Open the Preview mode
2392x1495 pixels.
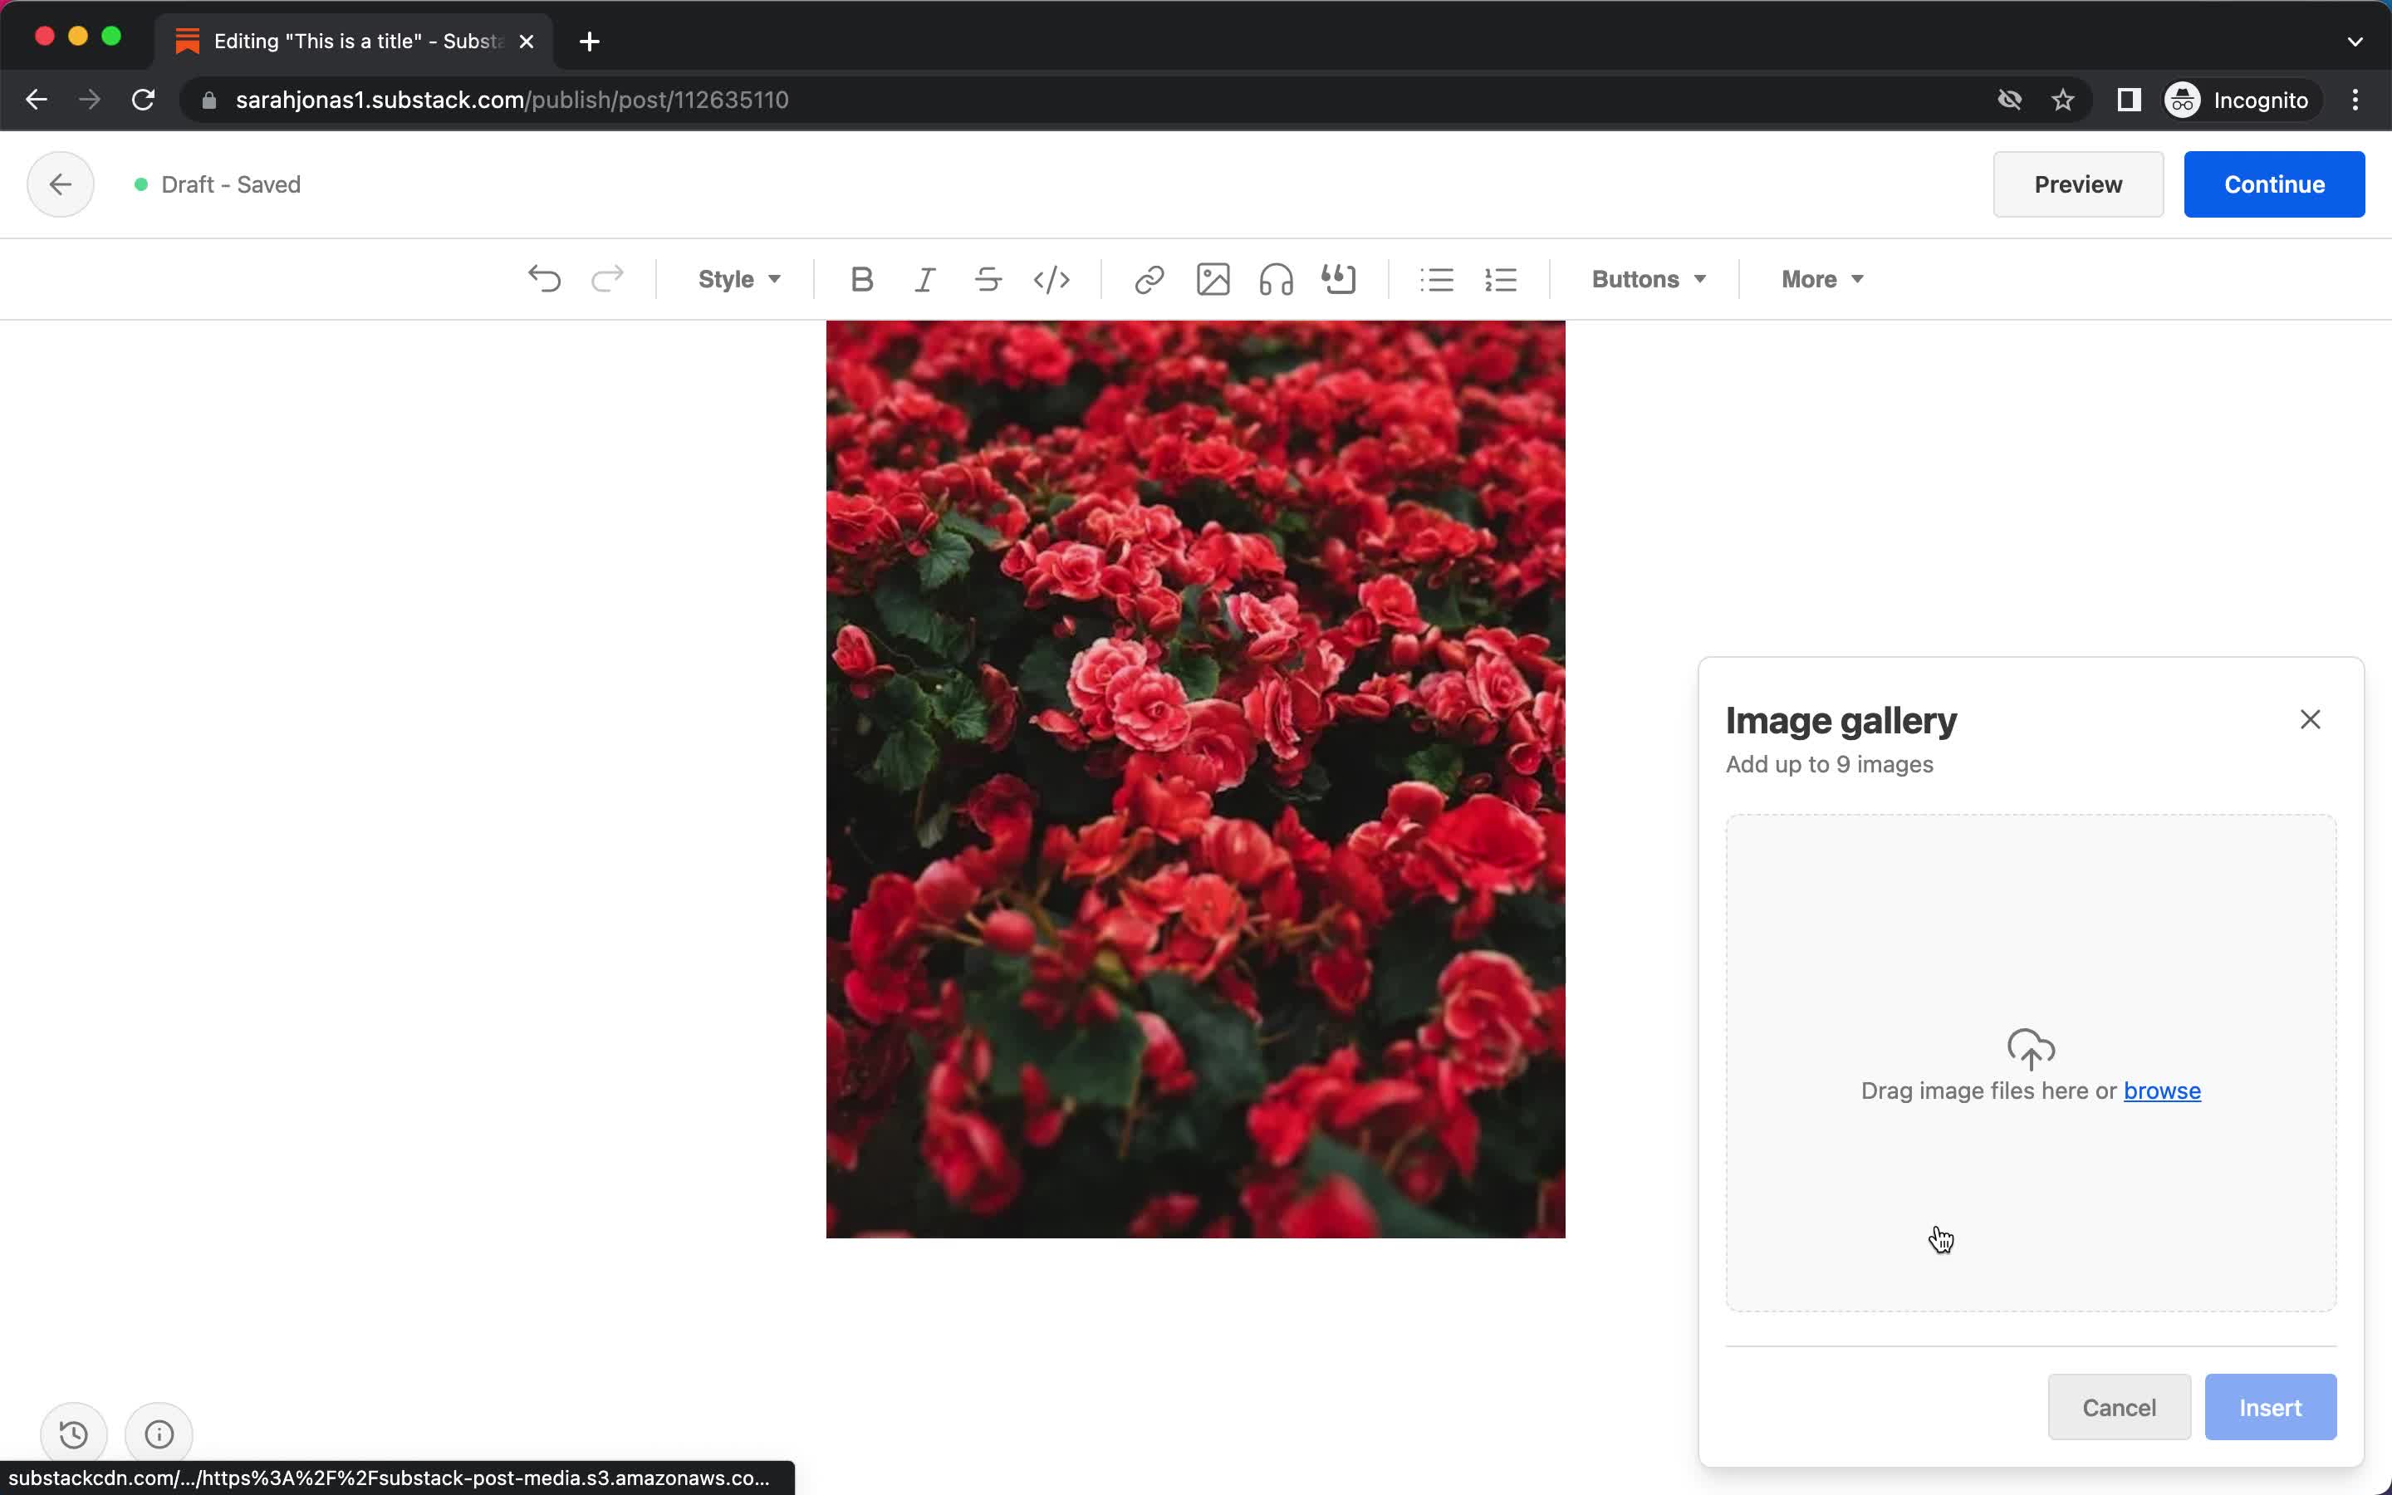2079,184
